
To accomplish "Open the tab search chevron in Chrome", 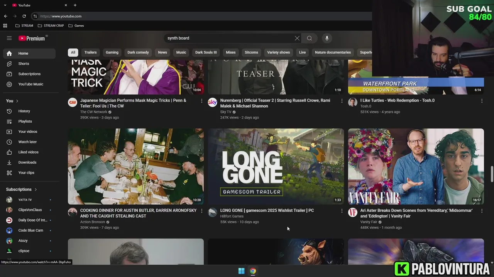I will click(5, 5).
